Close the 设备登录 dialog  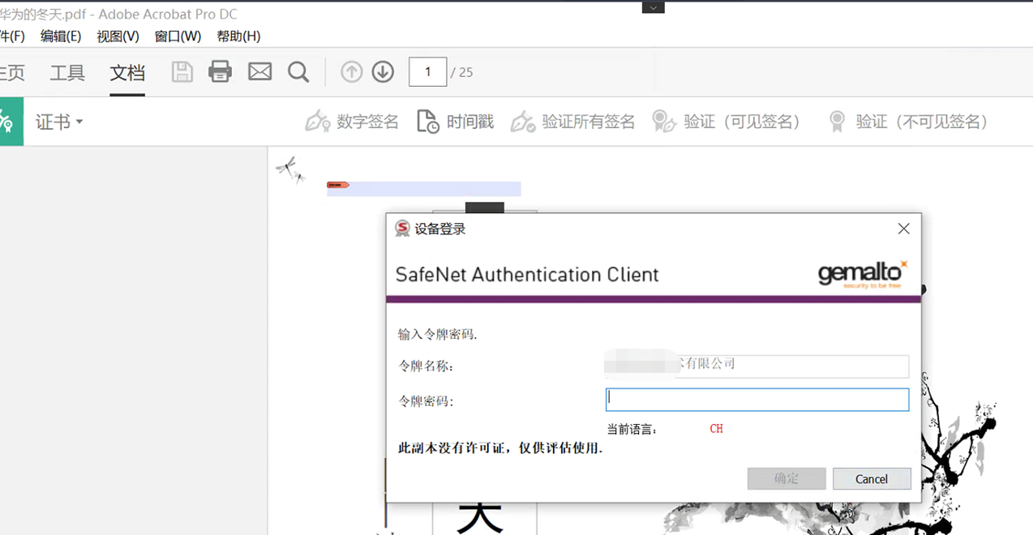tap(904, 229)
